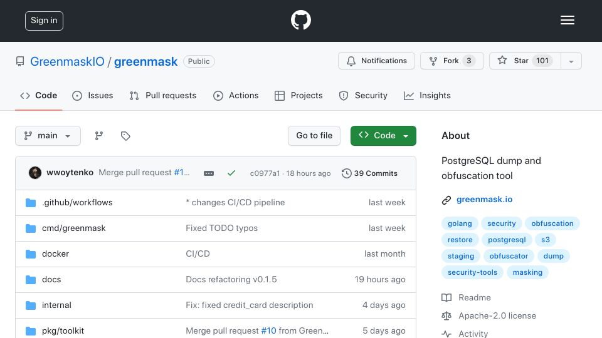Image resolution: width=602 pixels, height=338 pixels.
Task: Click folder icon beside docker
Action: coord(31,253)
